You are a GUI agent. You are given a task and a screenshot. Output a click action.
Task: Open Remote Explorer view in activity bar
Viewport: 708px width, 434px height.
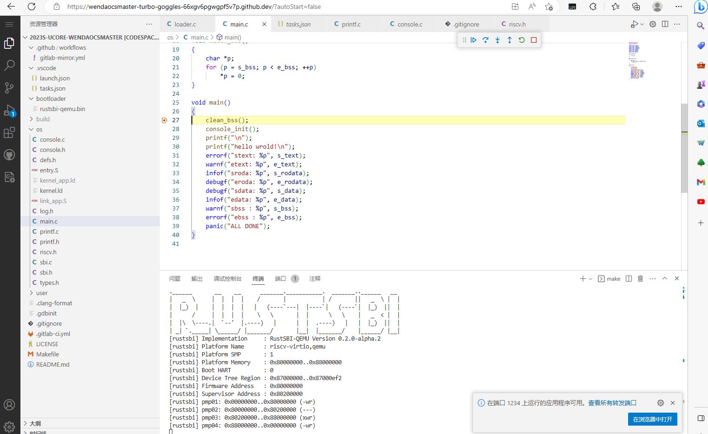coord(9,177)
